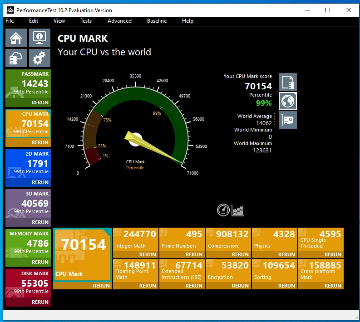
Task: Rerun the CPU Single Threaded test
Action: pyautogui.click(x=321, y=254)
